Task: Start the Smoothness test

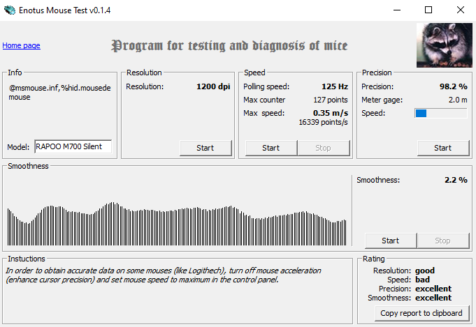Action: pos(391,241)
